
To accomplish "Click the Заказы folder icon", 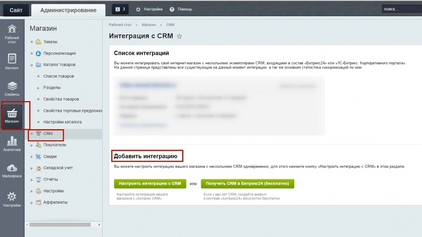I will click(38, 42).
